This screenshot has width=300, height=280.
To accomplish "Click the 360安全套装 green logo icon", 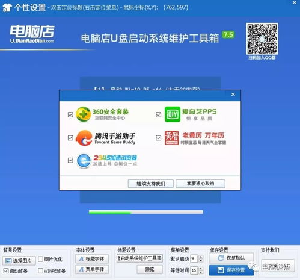I will click(84, 114).
